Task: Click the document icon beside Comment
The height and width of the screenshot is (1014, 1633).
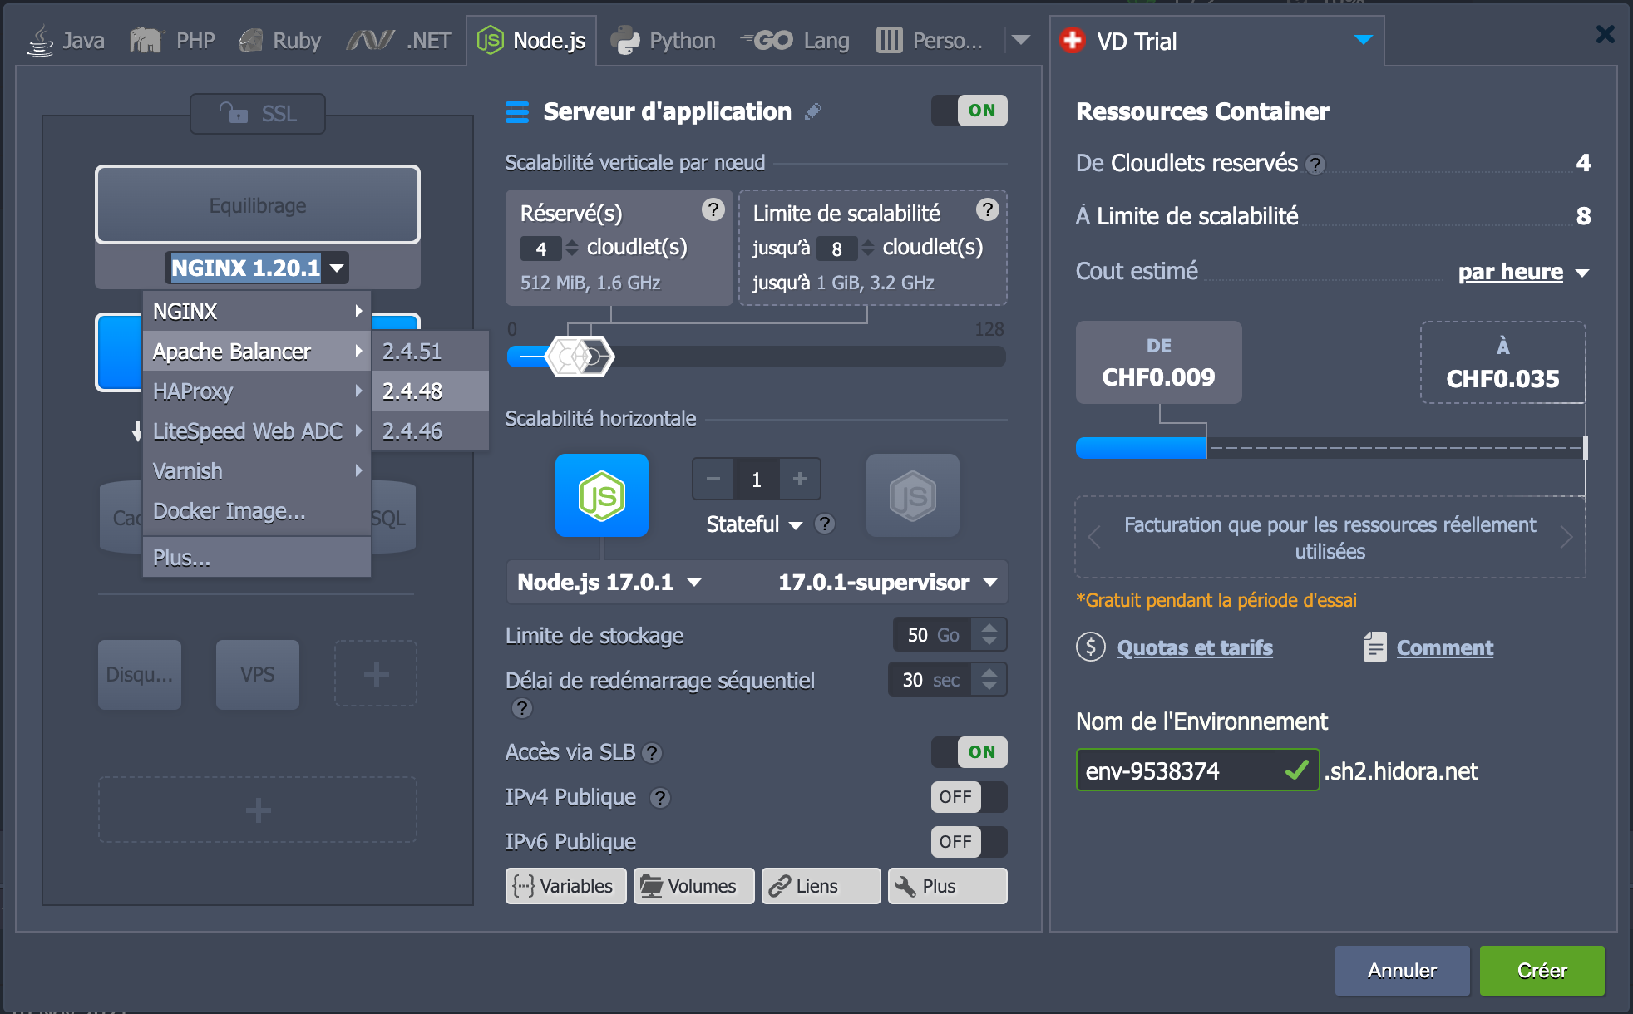Action: point(1375,647)
